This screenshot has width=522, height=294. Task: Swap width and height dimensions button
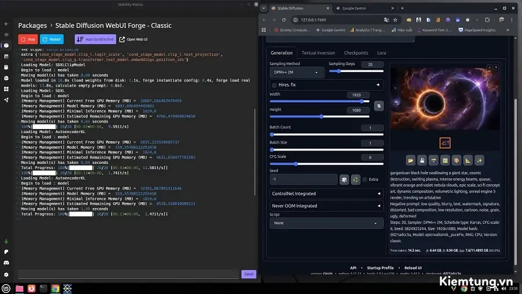(379, 106)
